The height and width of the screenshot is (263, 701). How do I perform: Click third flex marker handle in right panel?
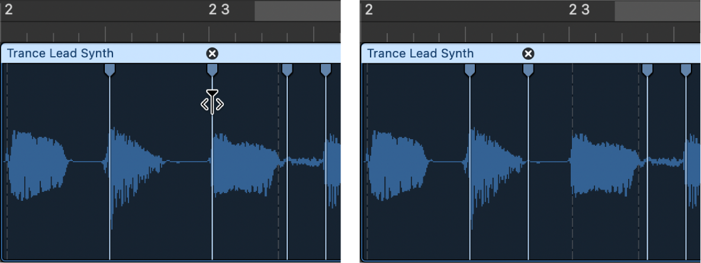pos(647,70)
